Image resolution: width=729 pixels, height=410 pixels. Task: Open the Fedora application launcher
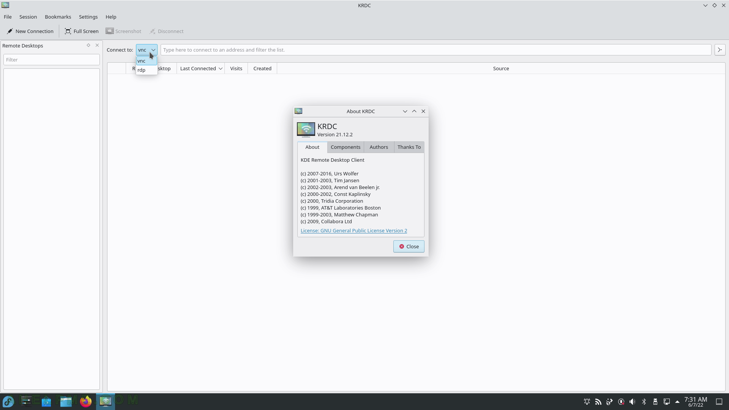(8, 401)
